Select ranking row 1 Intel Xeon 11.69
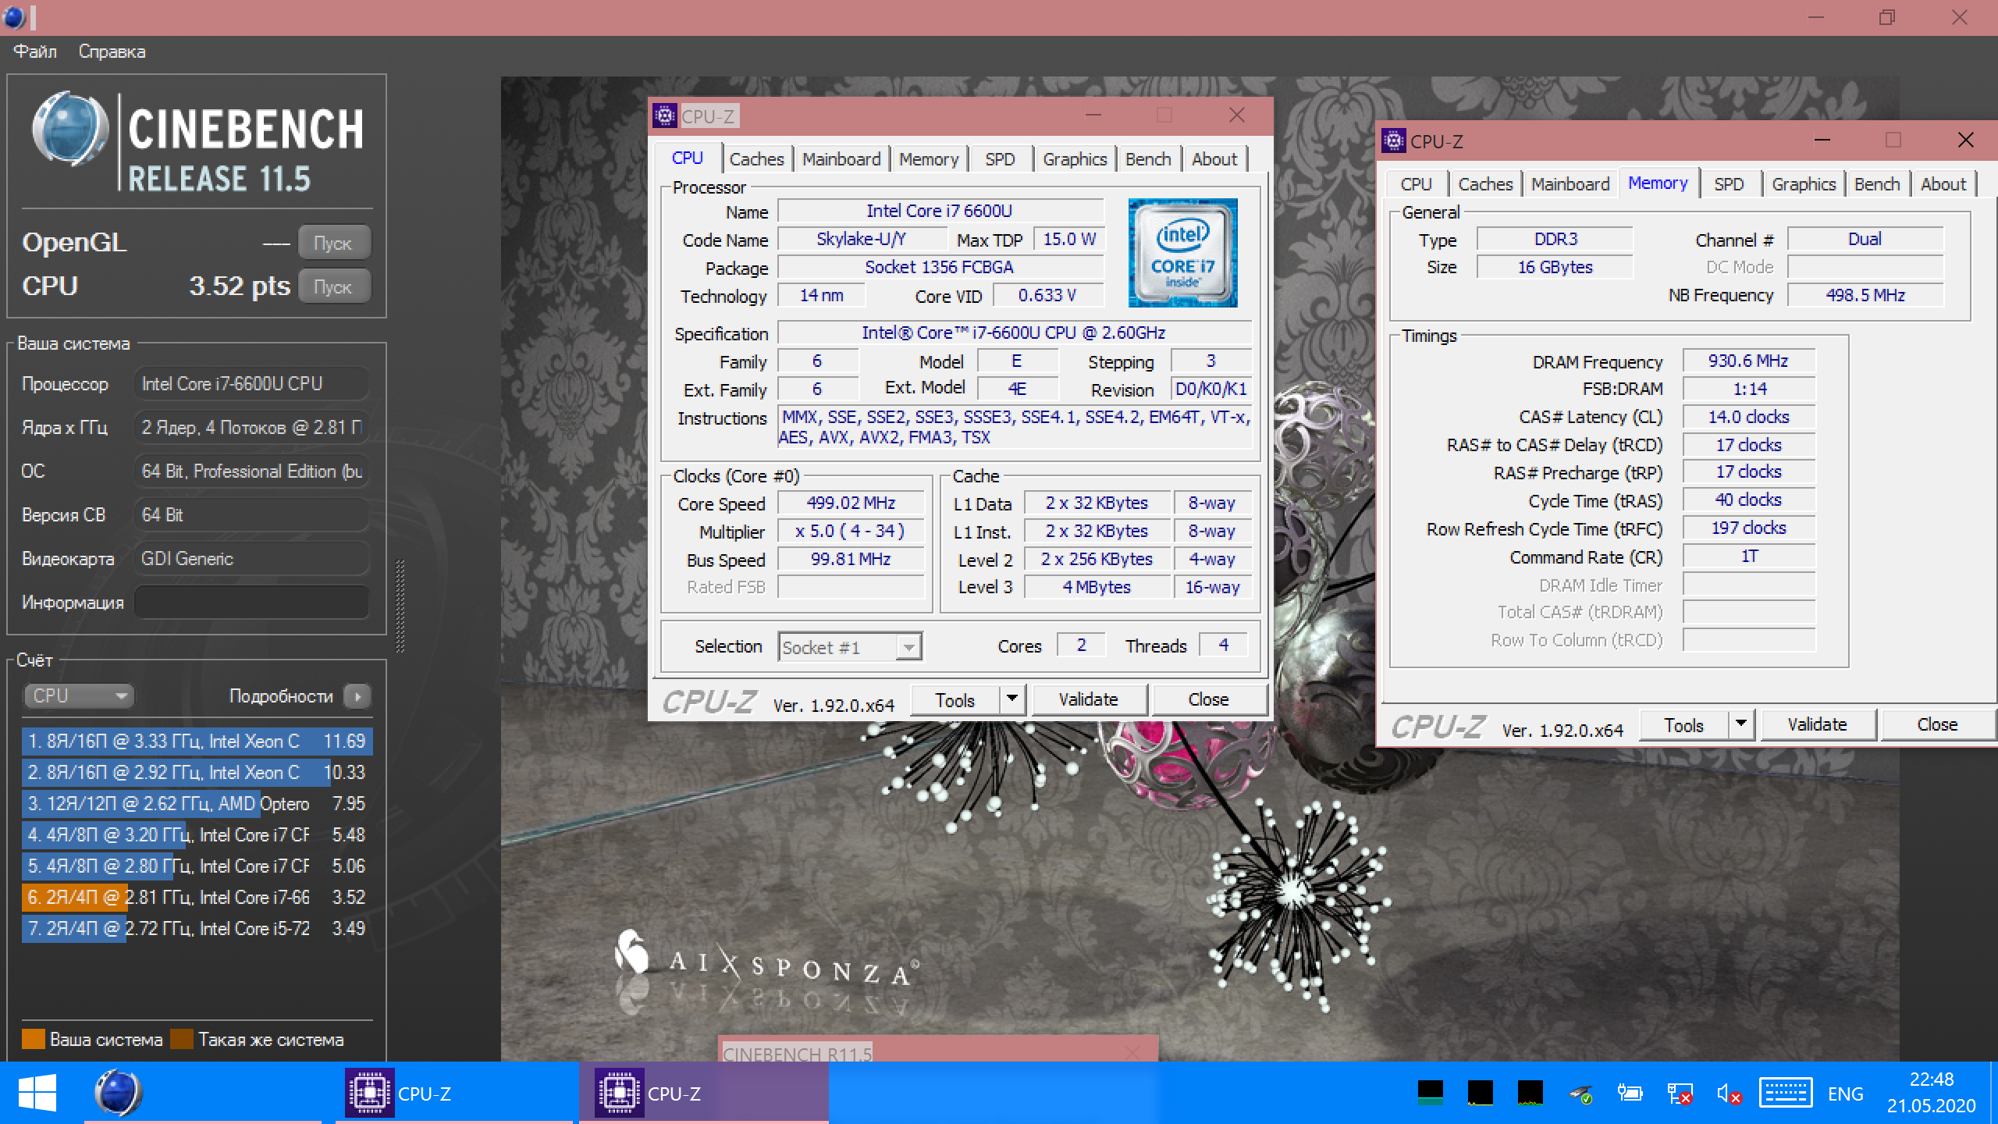Viewport: 1998px width, 1124px height. click(197, 741)
